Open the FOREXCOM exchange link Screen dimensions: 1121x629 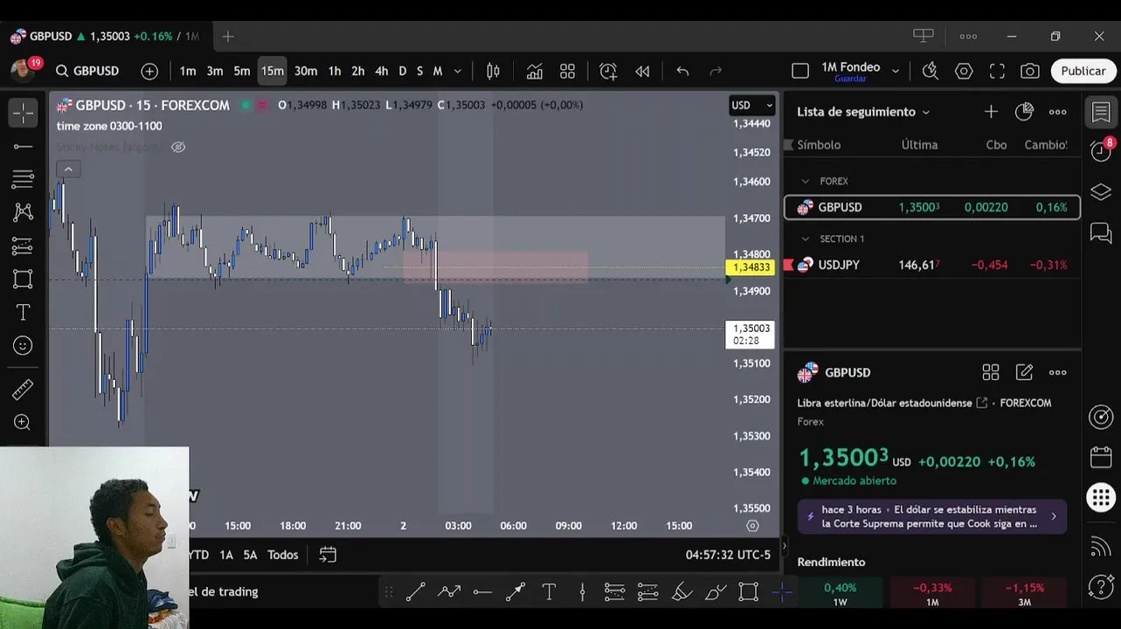(1025, 403)
